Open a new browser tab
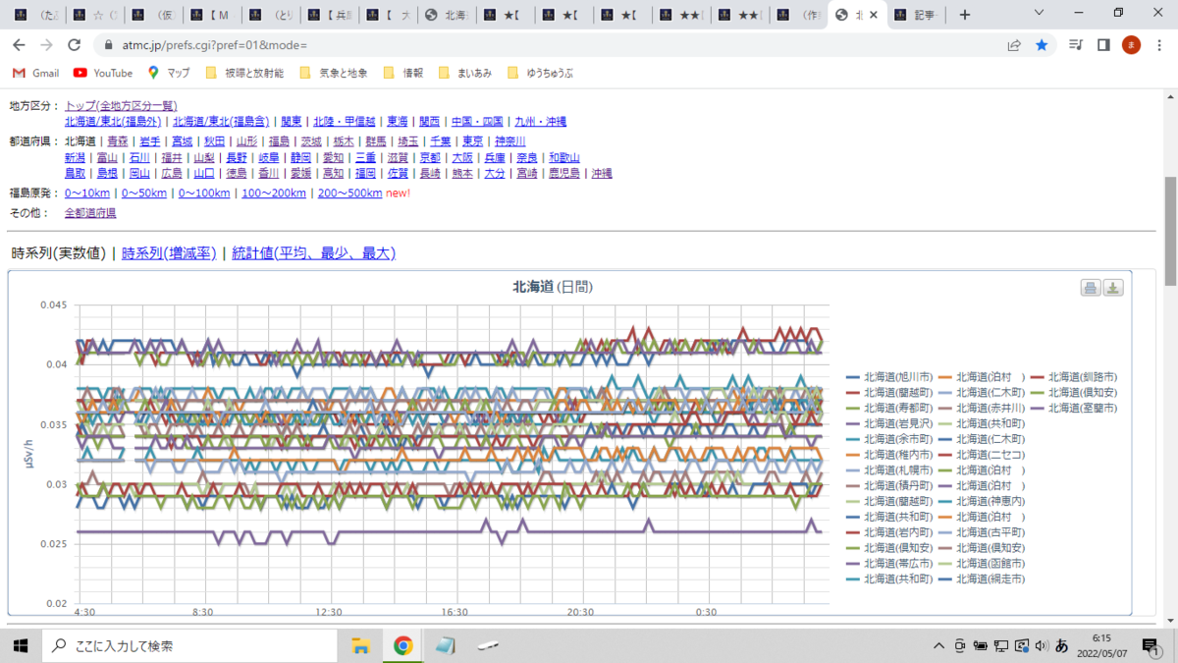The height and width of the screenshot is (663, 1178). click(965, 15)
